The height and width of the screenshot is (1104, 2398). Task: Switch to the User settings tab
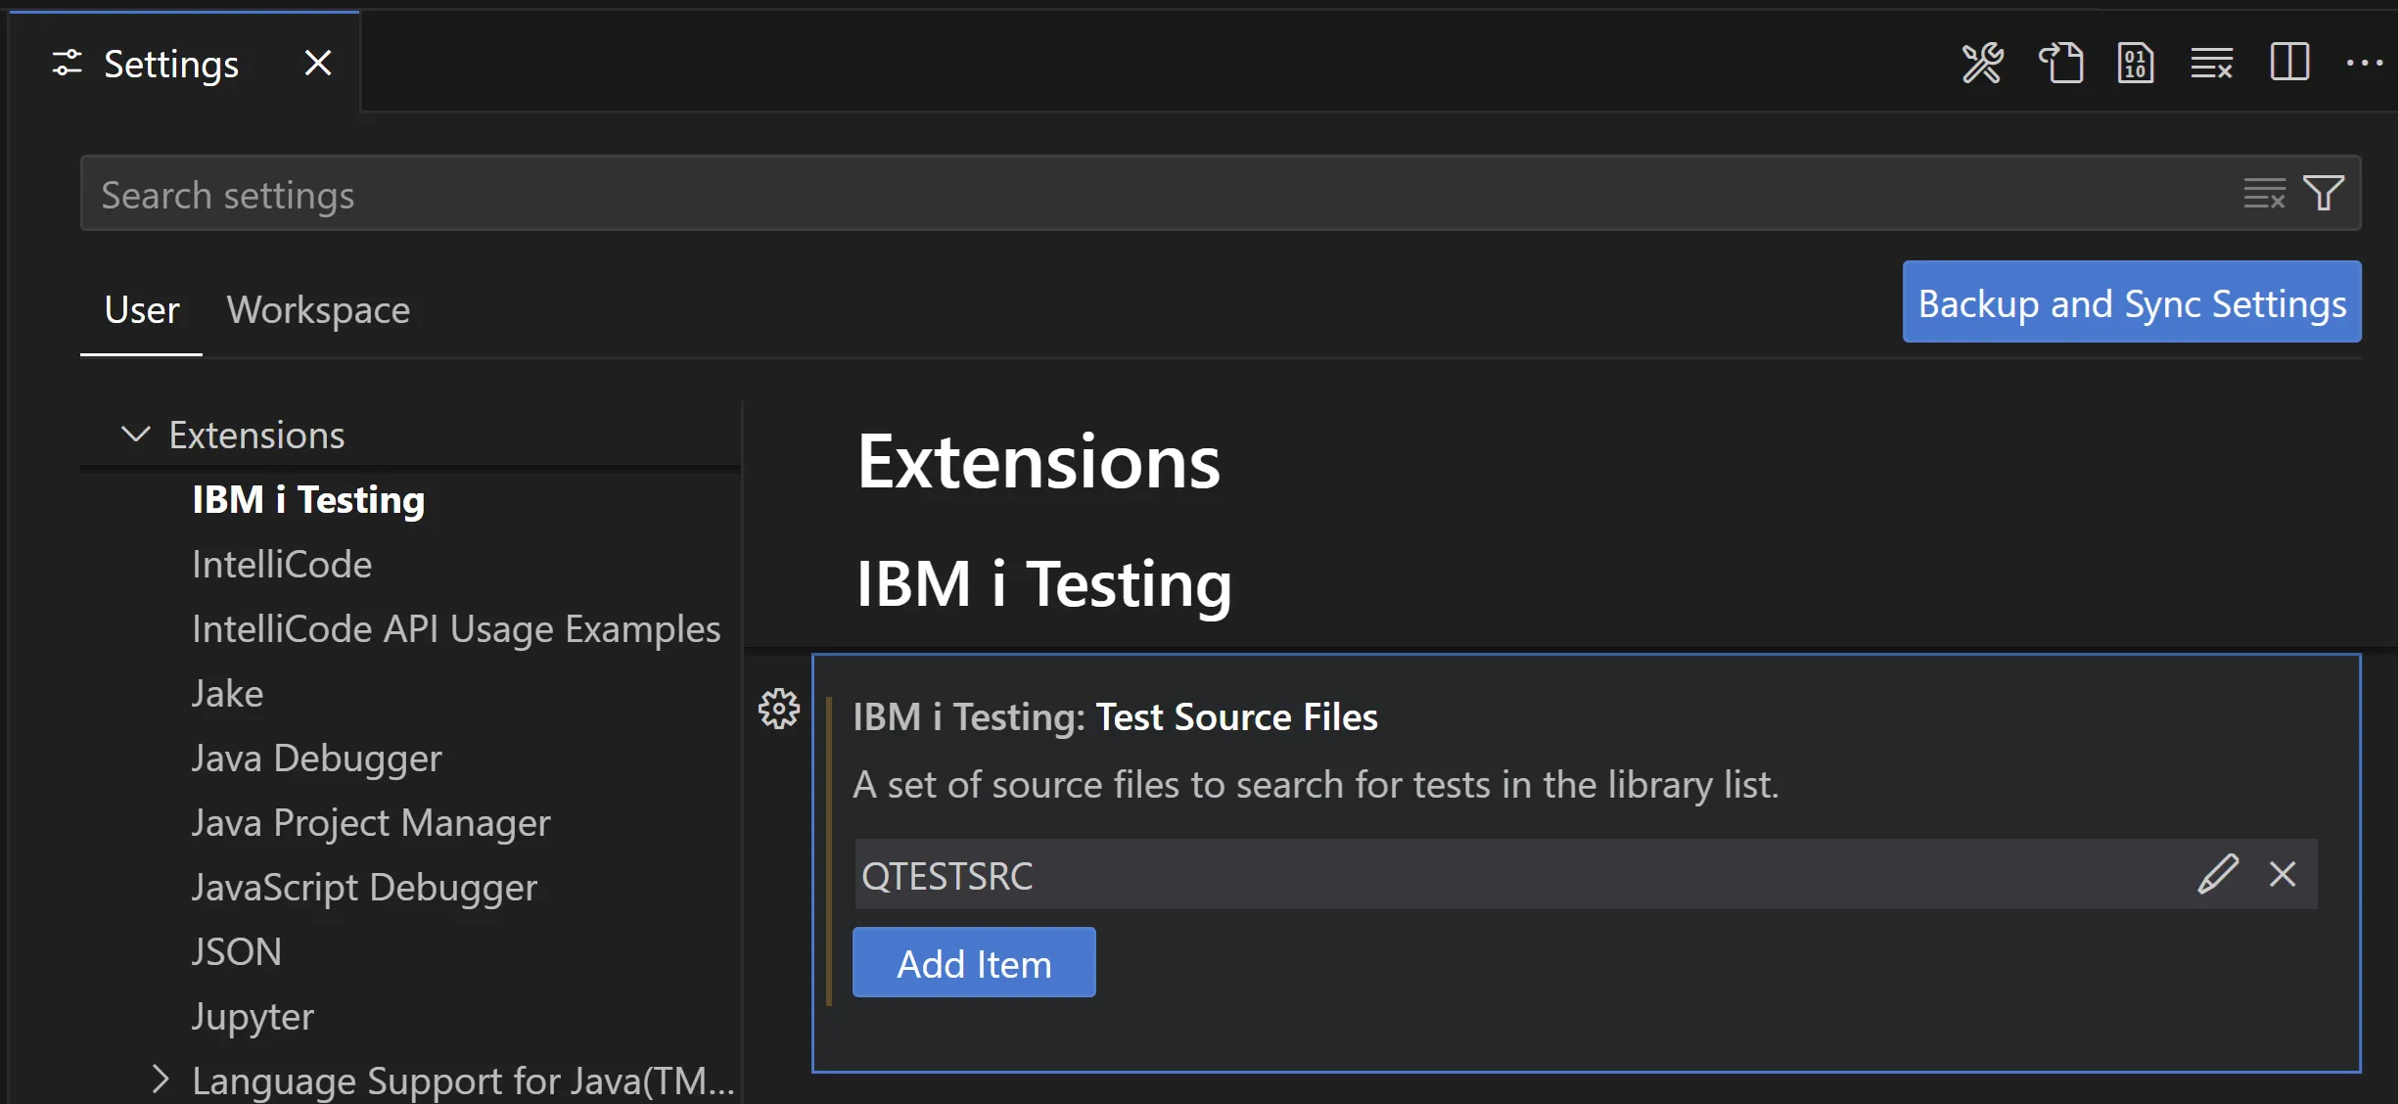142,310
